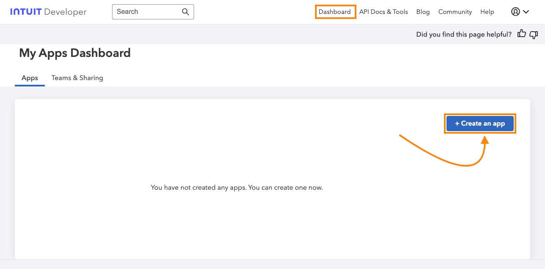Click the 'You have not created any apps' message

click(237, 187)
